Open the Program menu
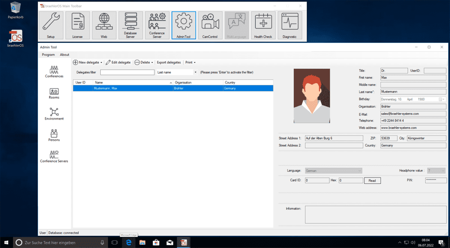 coord(48,55)
